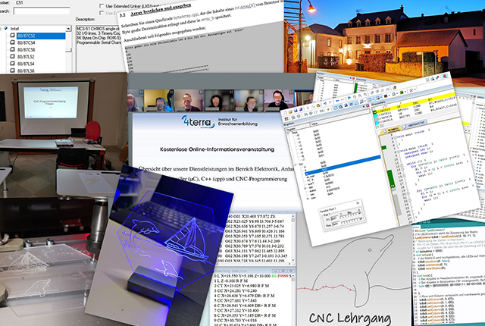Image resolution: width=485 pixels, height=326 pixels.
Task: Open the night-time building photo
Action: point(379,38)
